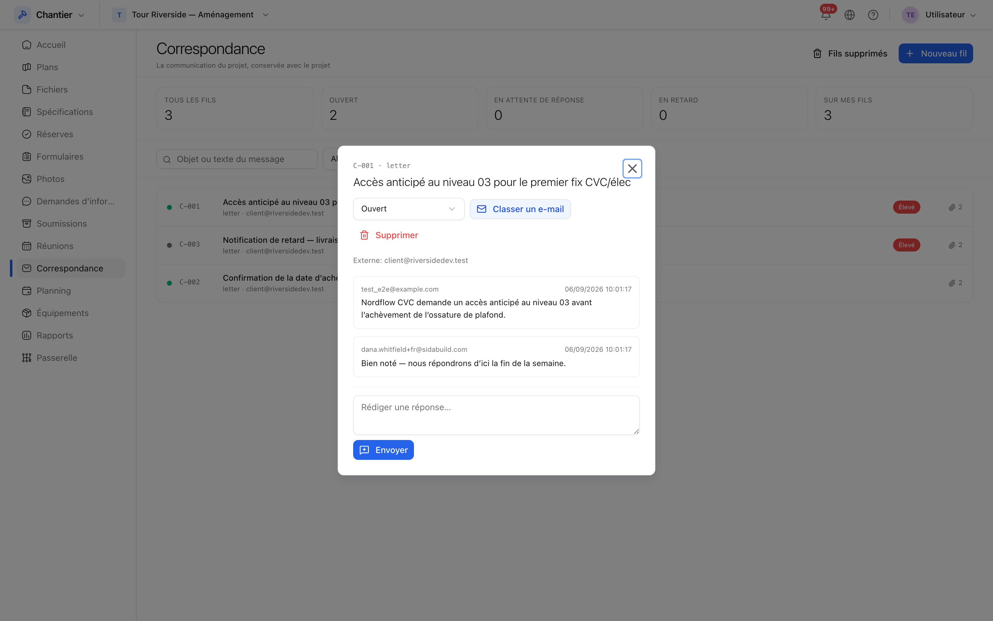Screen dimensions: 993x621
Task: Open Spécifications in the sidebar
Action: click(70, 112)
